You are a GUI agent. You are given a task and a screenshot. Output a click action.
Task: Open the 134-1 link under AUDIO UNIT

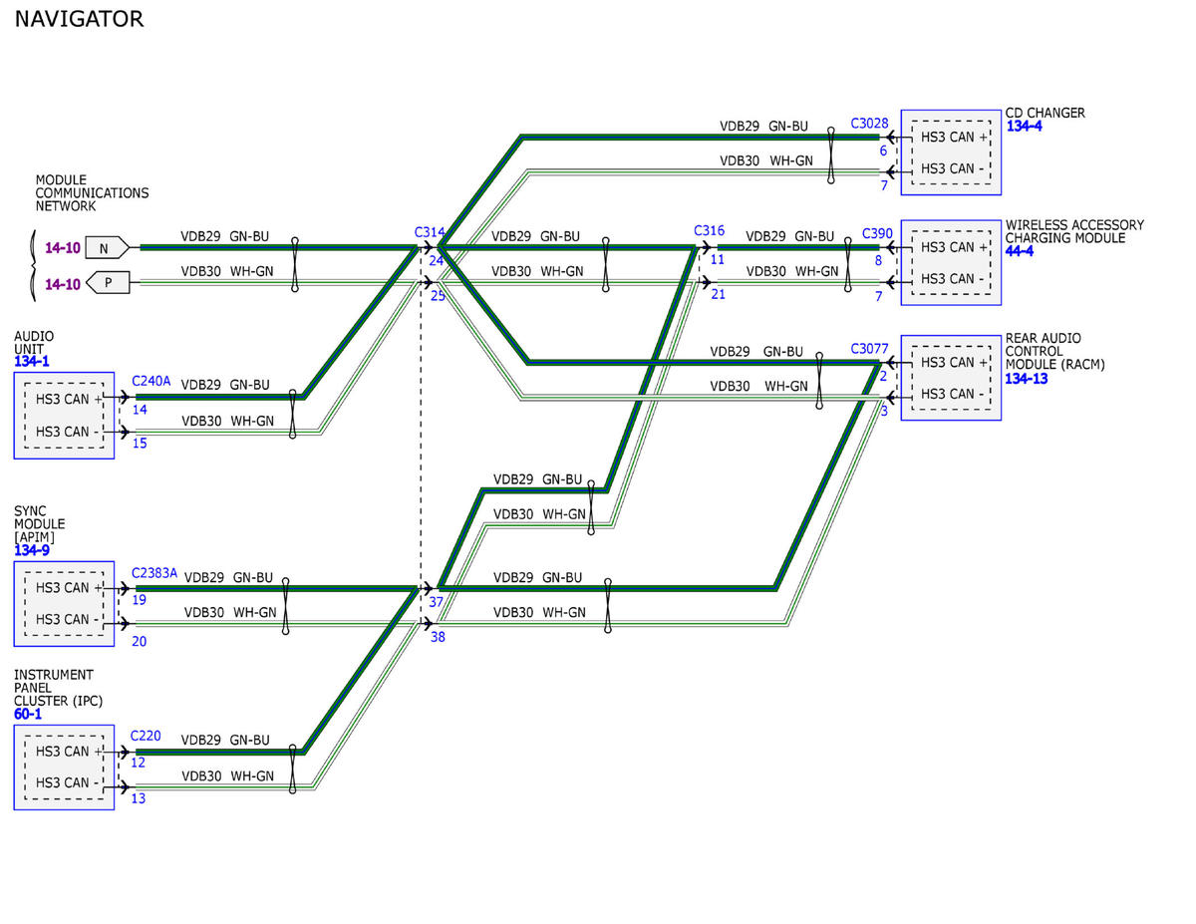coord(31,361)
